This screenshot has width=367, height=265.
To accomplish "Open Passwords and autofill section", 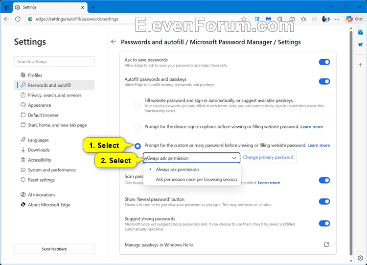I will pyautogui.click(x=54, y=85).
